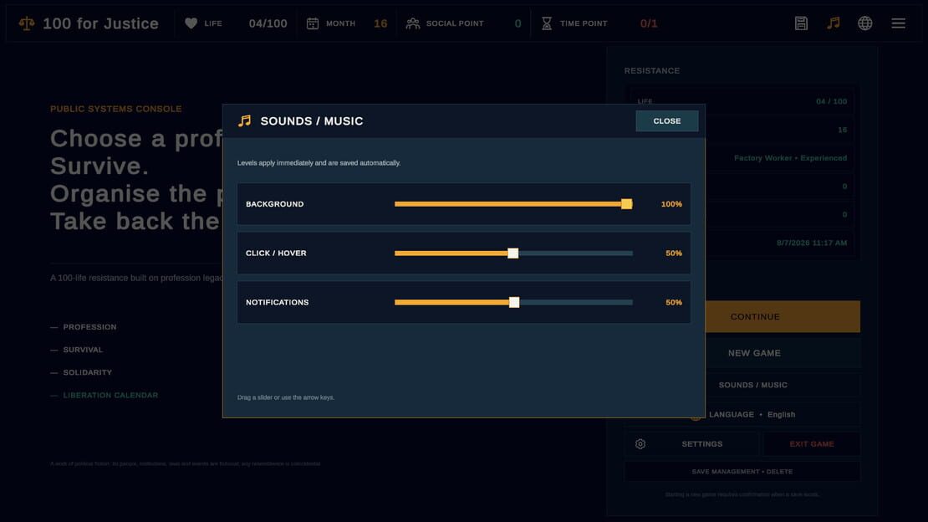928x522 pixels.
Task: Click the scales of justice logo icon
Action: pyautogui.click(x=27, y=23)
